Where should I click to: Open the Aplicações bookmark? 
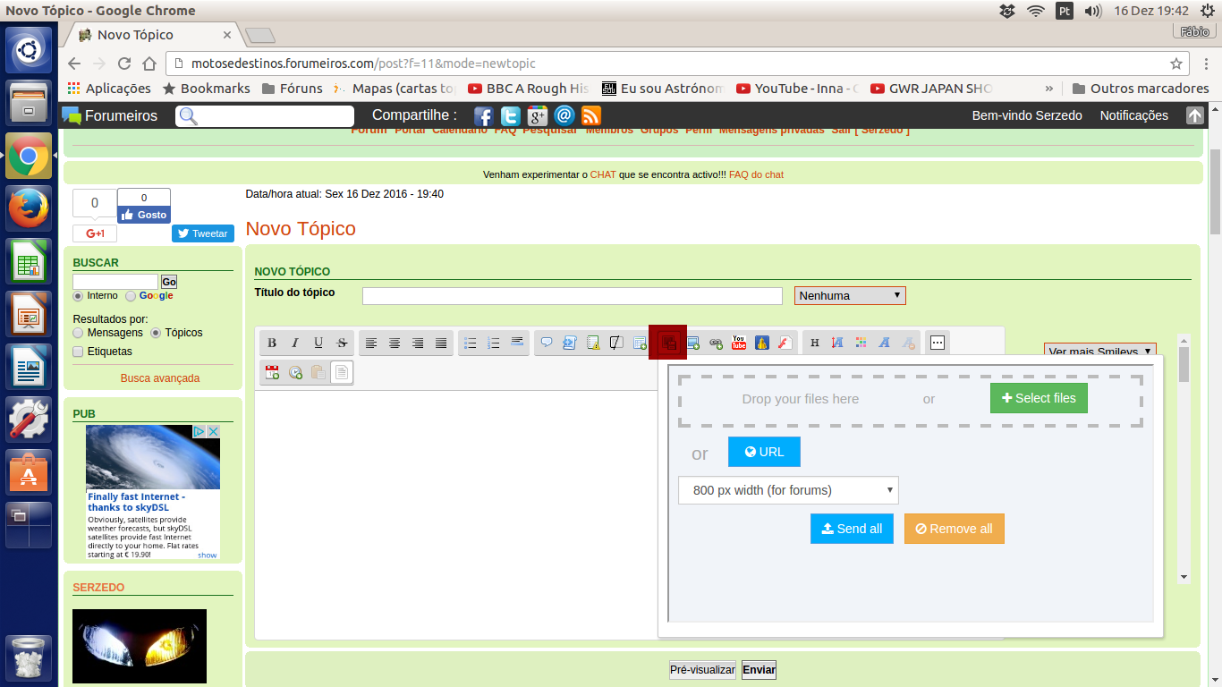[x=110, y=89]
